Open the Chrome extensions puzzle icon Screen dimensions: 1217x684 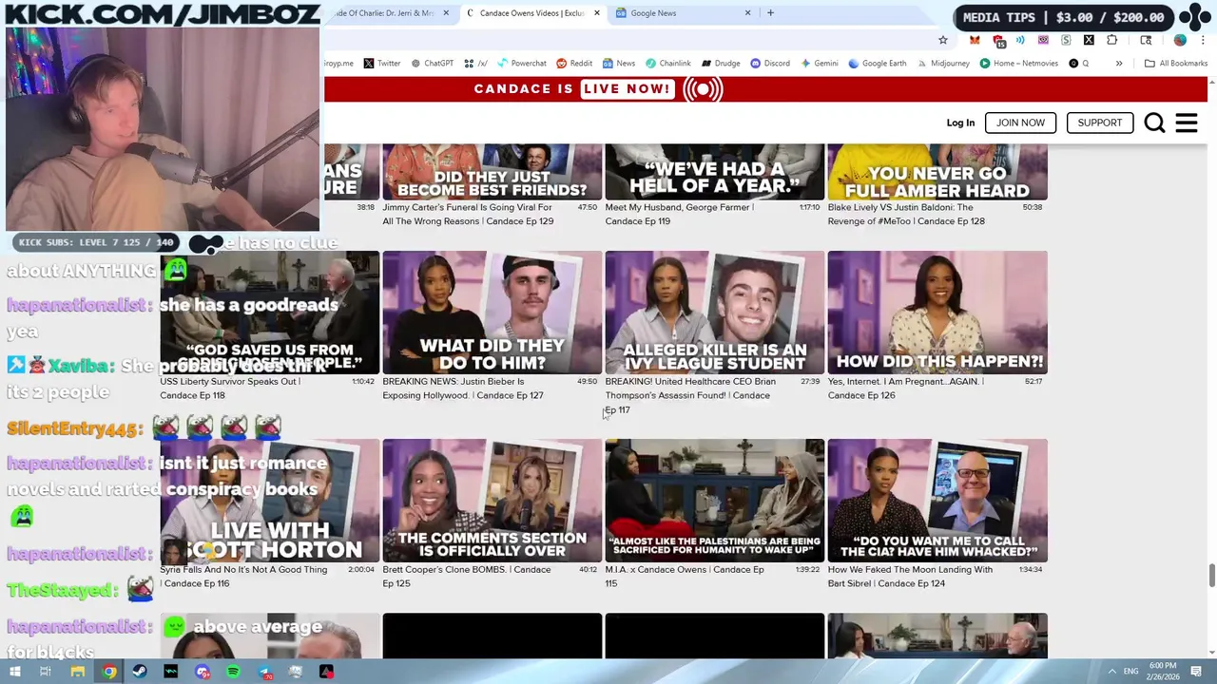click(1111, 40)
